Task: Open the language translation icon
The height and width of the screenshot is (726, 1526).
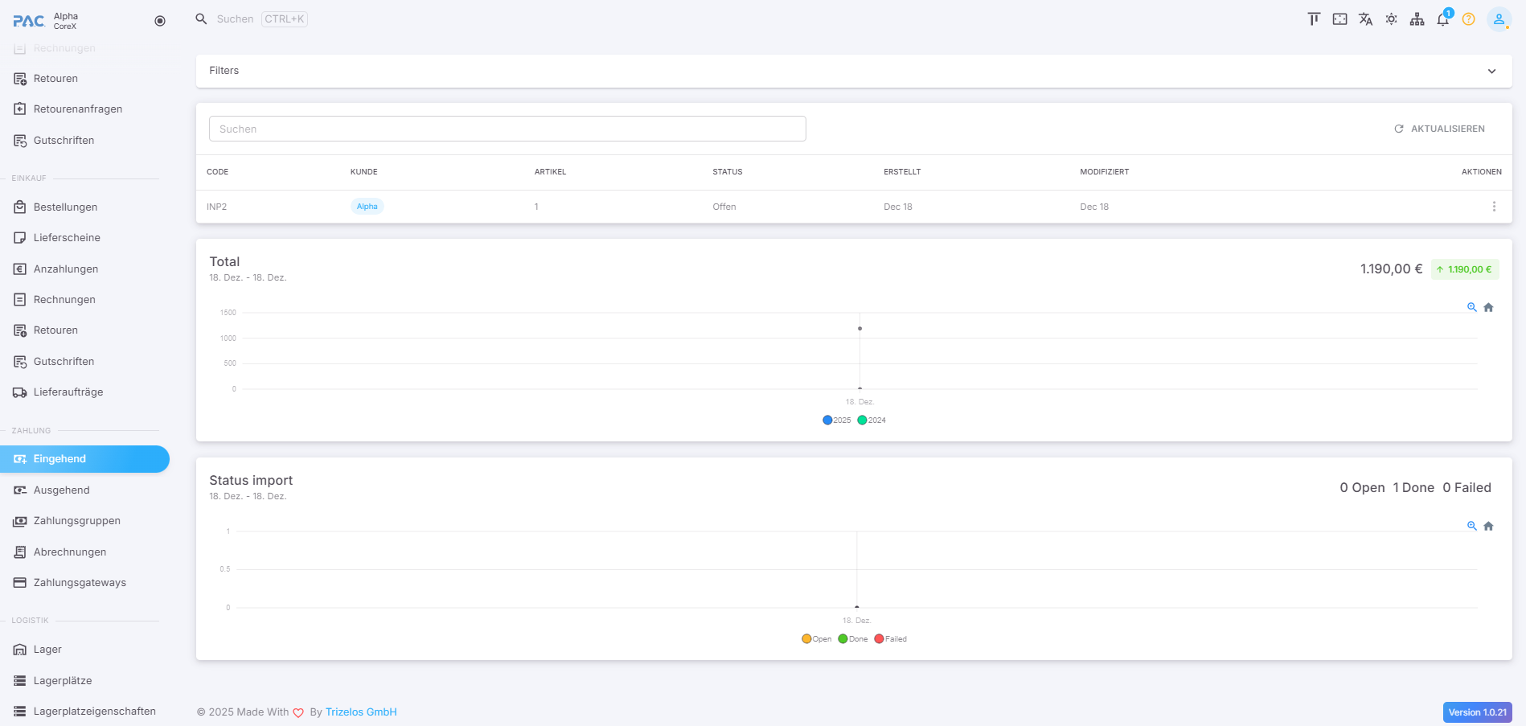Action: click(x=1365, y=19)
